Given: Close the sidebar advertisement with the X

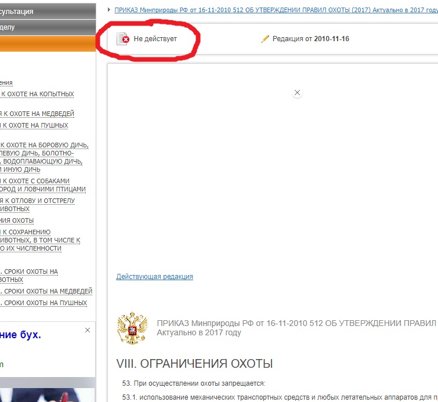Looking at the screenshot, I should [x=88, y=330].
